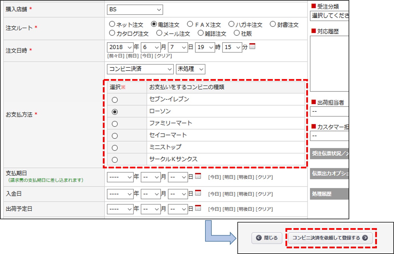Screen dimensions: 394x254
Task: Open calendar icon for payment due date
Action: coord(198,176)
